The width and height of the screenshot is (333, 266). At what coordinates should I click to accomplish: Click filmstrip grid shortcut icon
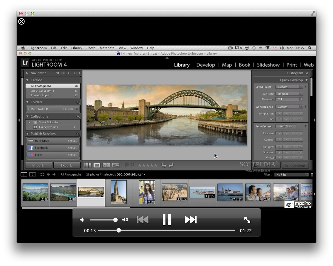pyautogui.click(x=42, y=174)
